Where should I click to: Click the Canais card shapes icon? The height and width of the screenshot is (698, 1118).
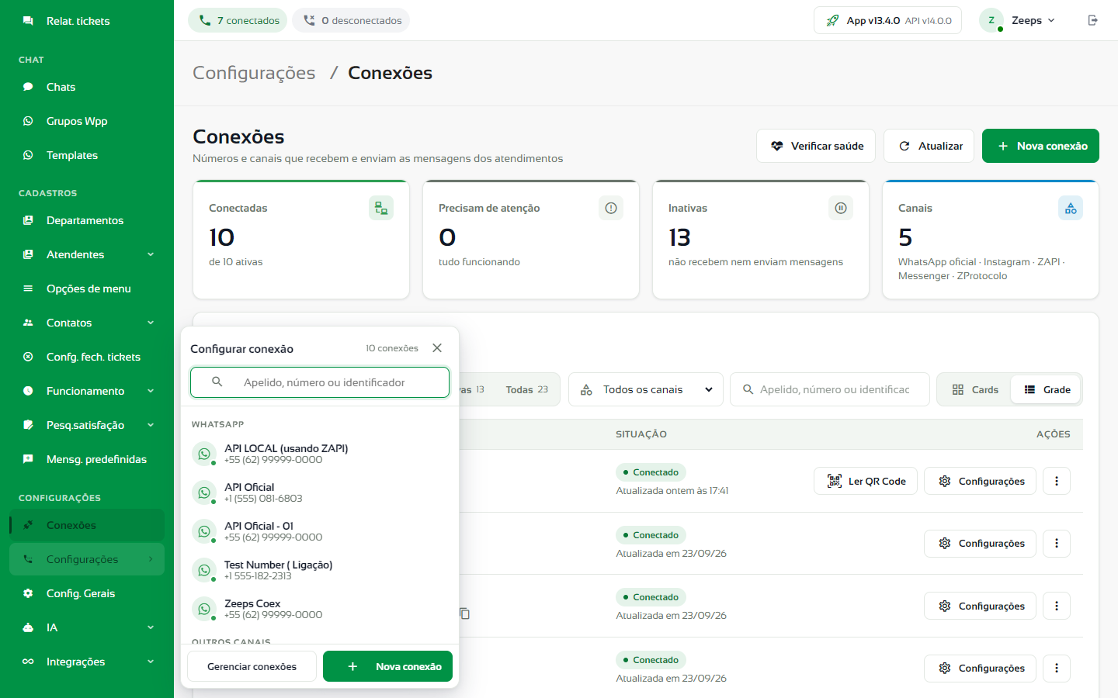(1071, 208)
